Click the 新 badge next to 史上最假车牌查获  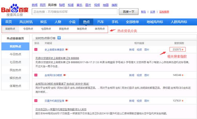pos(67,50)
